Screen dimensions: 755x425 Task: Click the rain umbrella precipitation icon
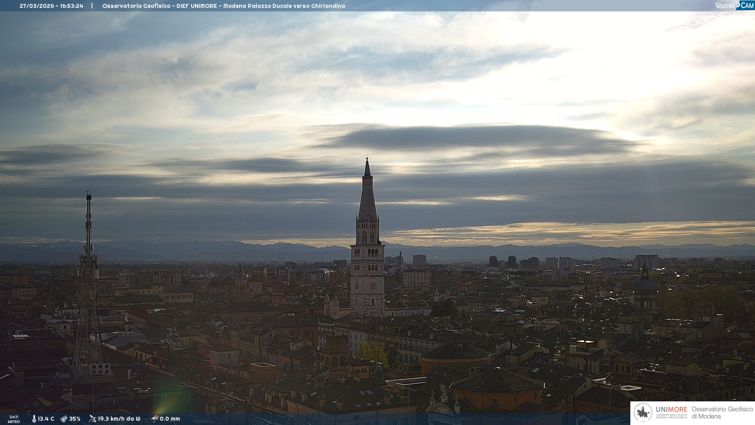(x=155, y=418)
